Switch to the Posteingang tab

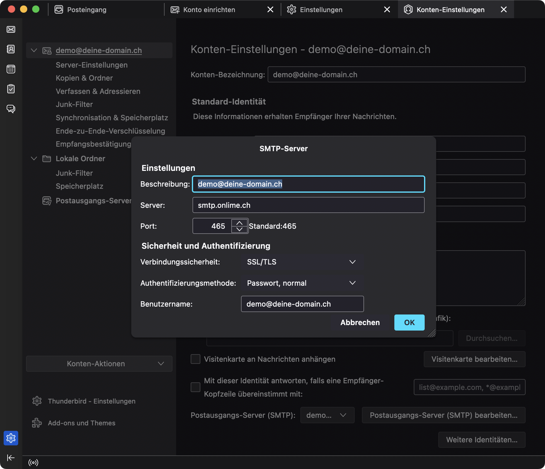(107, 9)
